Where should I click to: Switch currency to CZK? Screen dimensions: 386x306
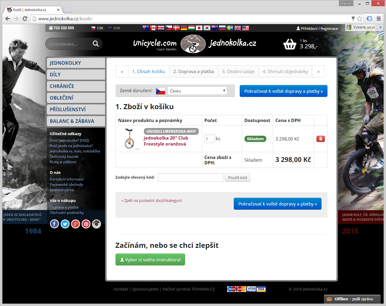click(97, 28)
